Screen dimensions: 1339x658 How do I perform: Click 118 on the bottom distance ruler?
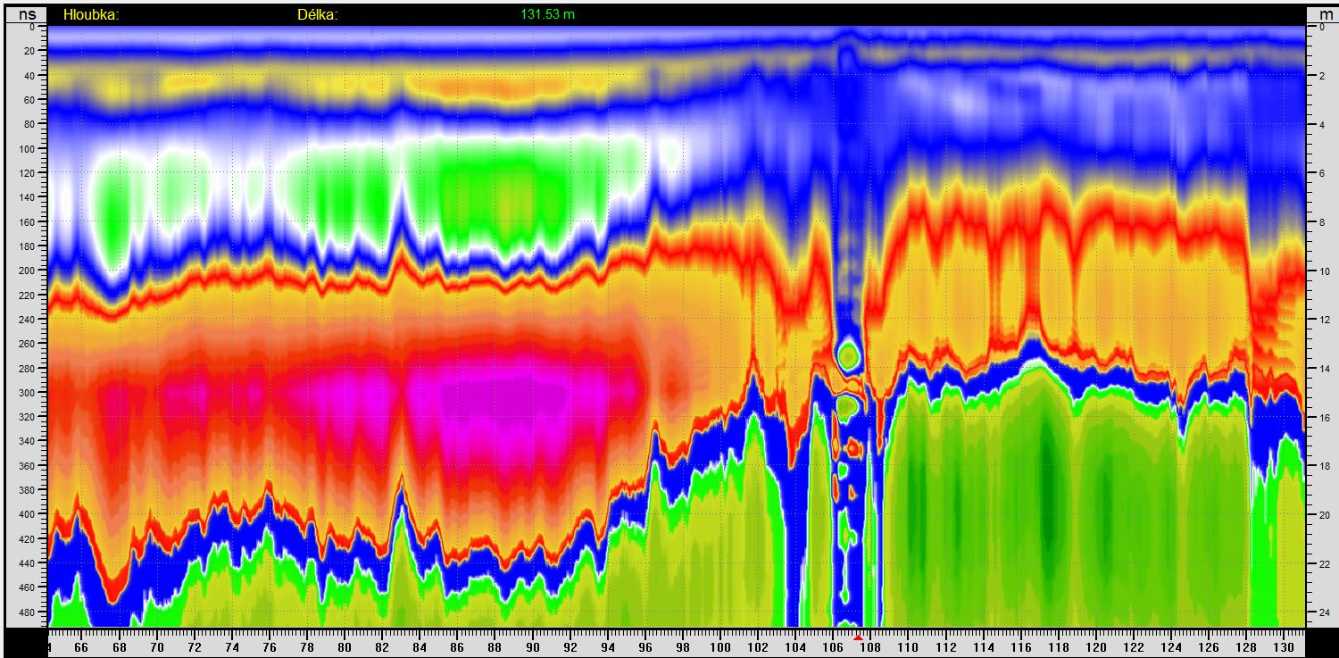click(x=1060, y=647)
